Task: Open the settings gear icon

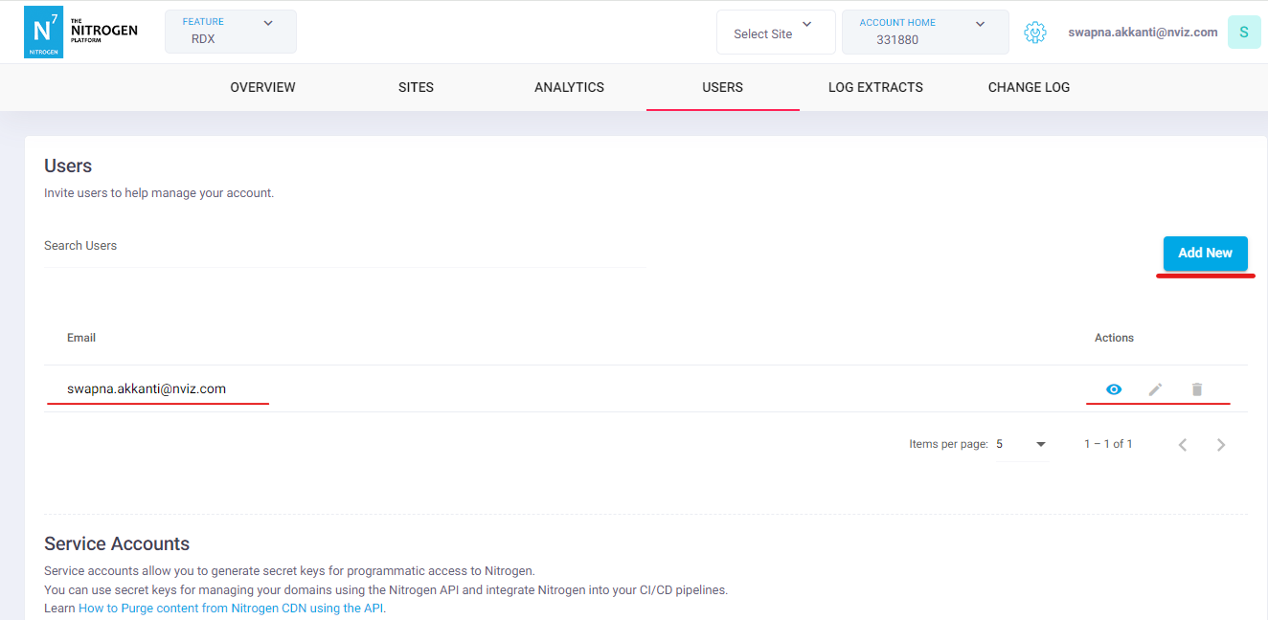Action: 1034,33
